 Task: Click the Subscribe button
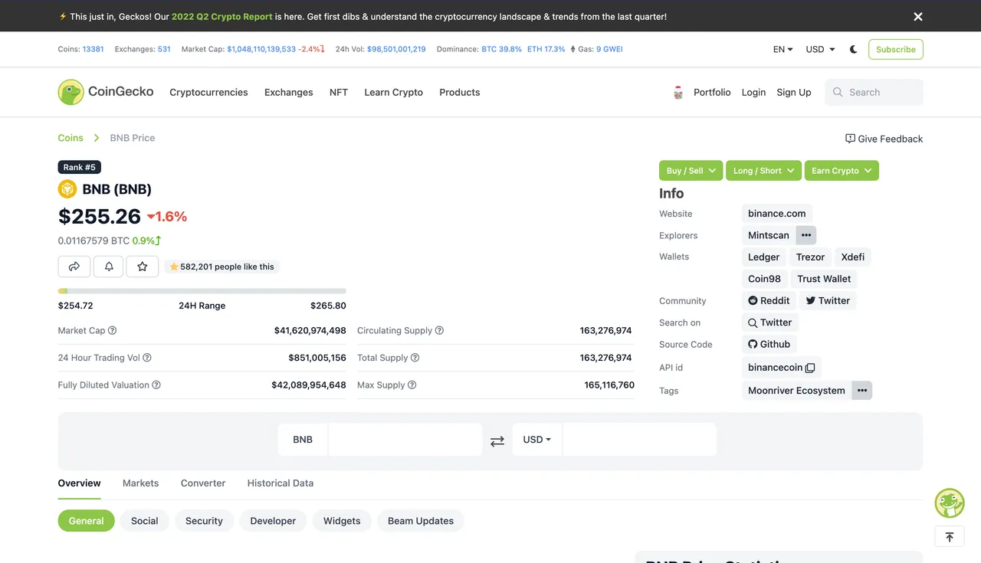click(x=896, y=49)
